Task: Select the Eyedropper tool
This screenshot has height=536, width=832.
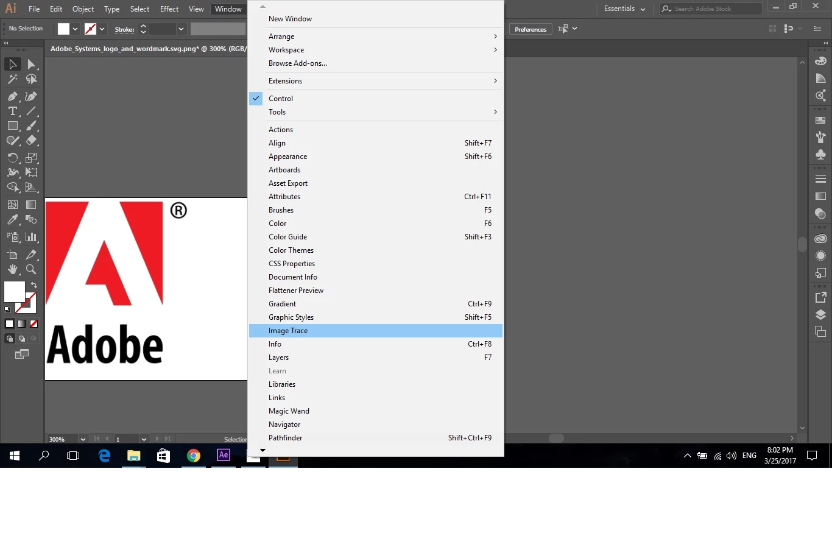Action: tap(12, 219)
